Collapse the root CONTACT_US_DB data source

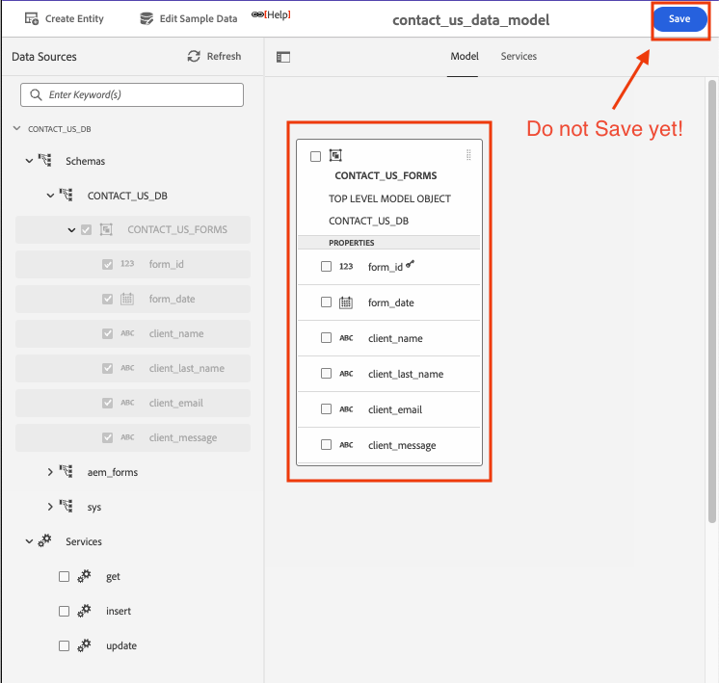17,128
